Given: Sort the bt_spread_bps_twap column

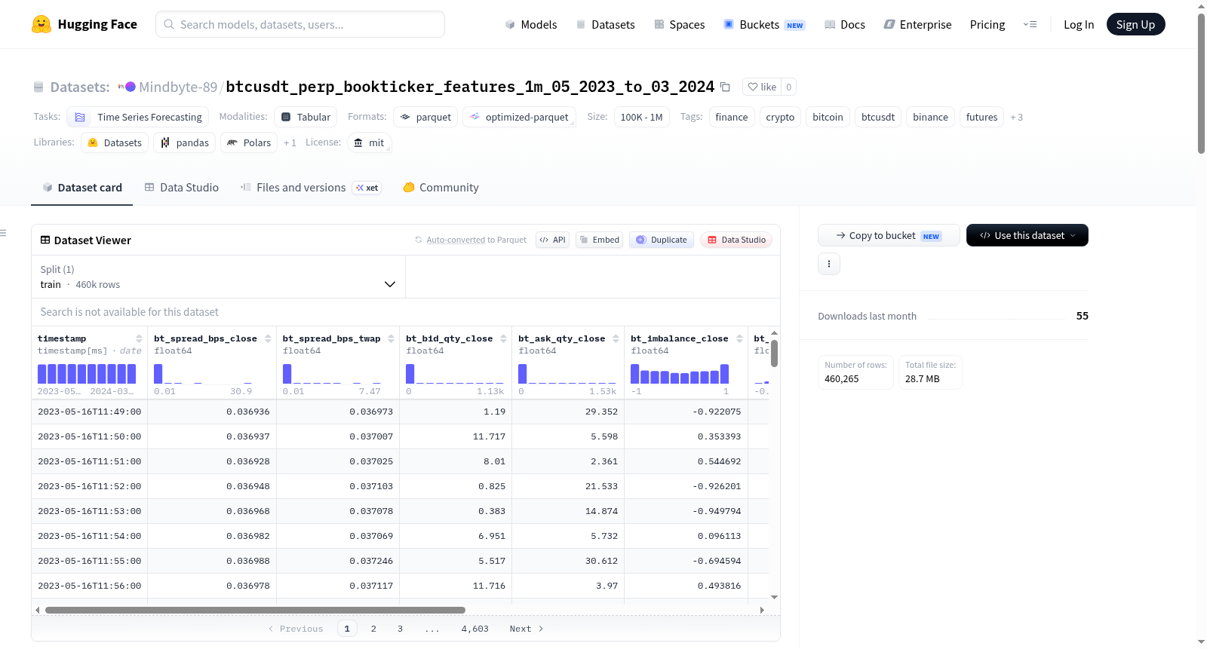Looking at the screenshot, I should [391, 338].
